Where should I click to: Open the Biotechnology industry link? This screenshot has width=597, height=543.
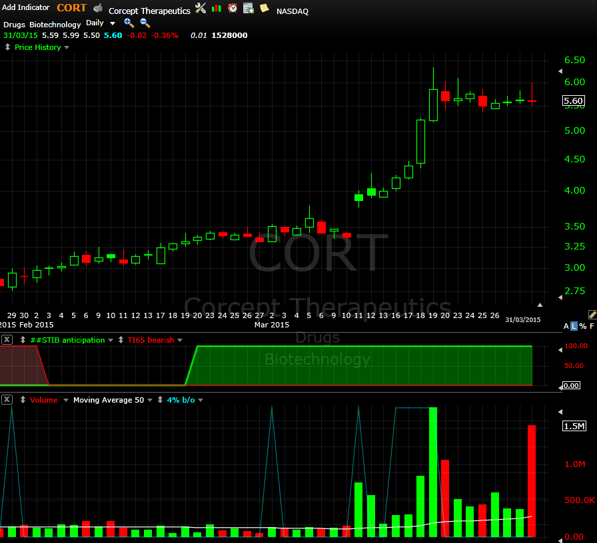pos(55,25)
